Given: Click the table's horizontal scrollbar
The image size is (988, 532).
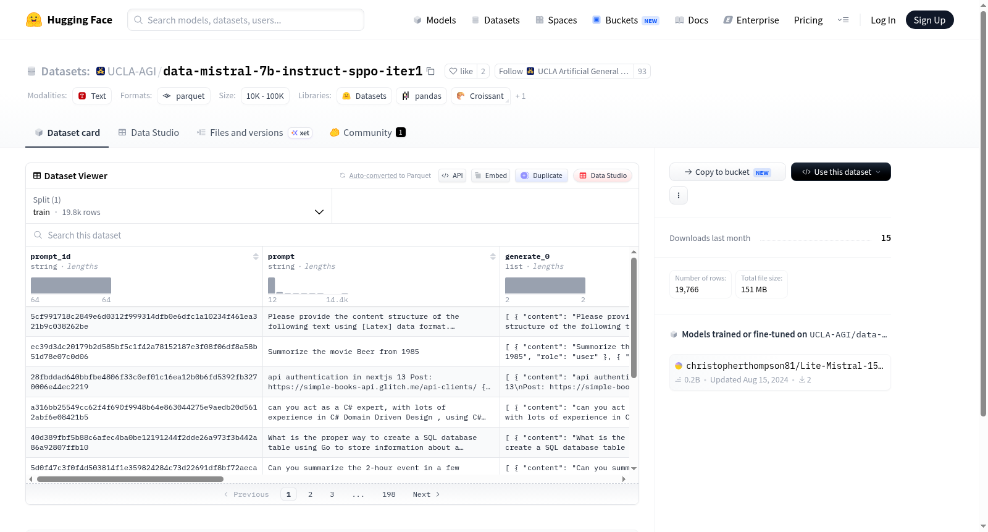Looking at the screenshot, I should pos(130,479).
